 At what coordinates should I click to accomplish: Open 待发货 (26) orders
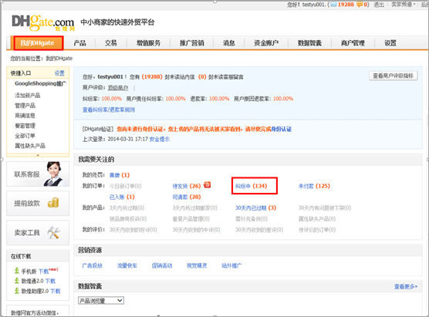pyautogui.click(x=187, y=186)
